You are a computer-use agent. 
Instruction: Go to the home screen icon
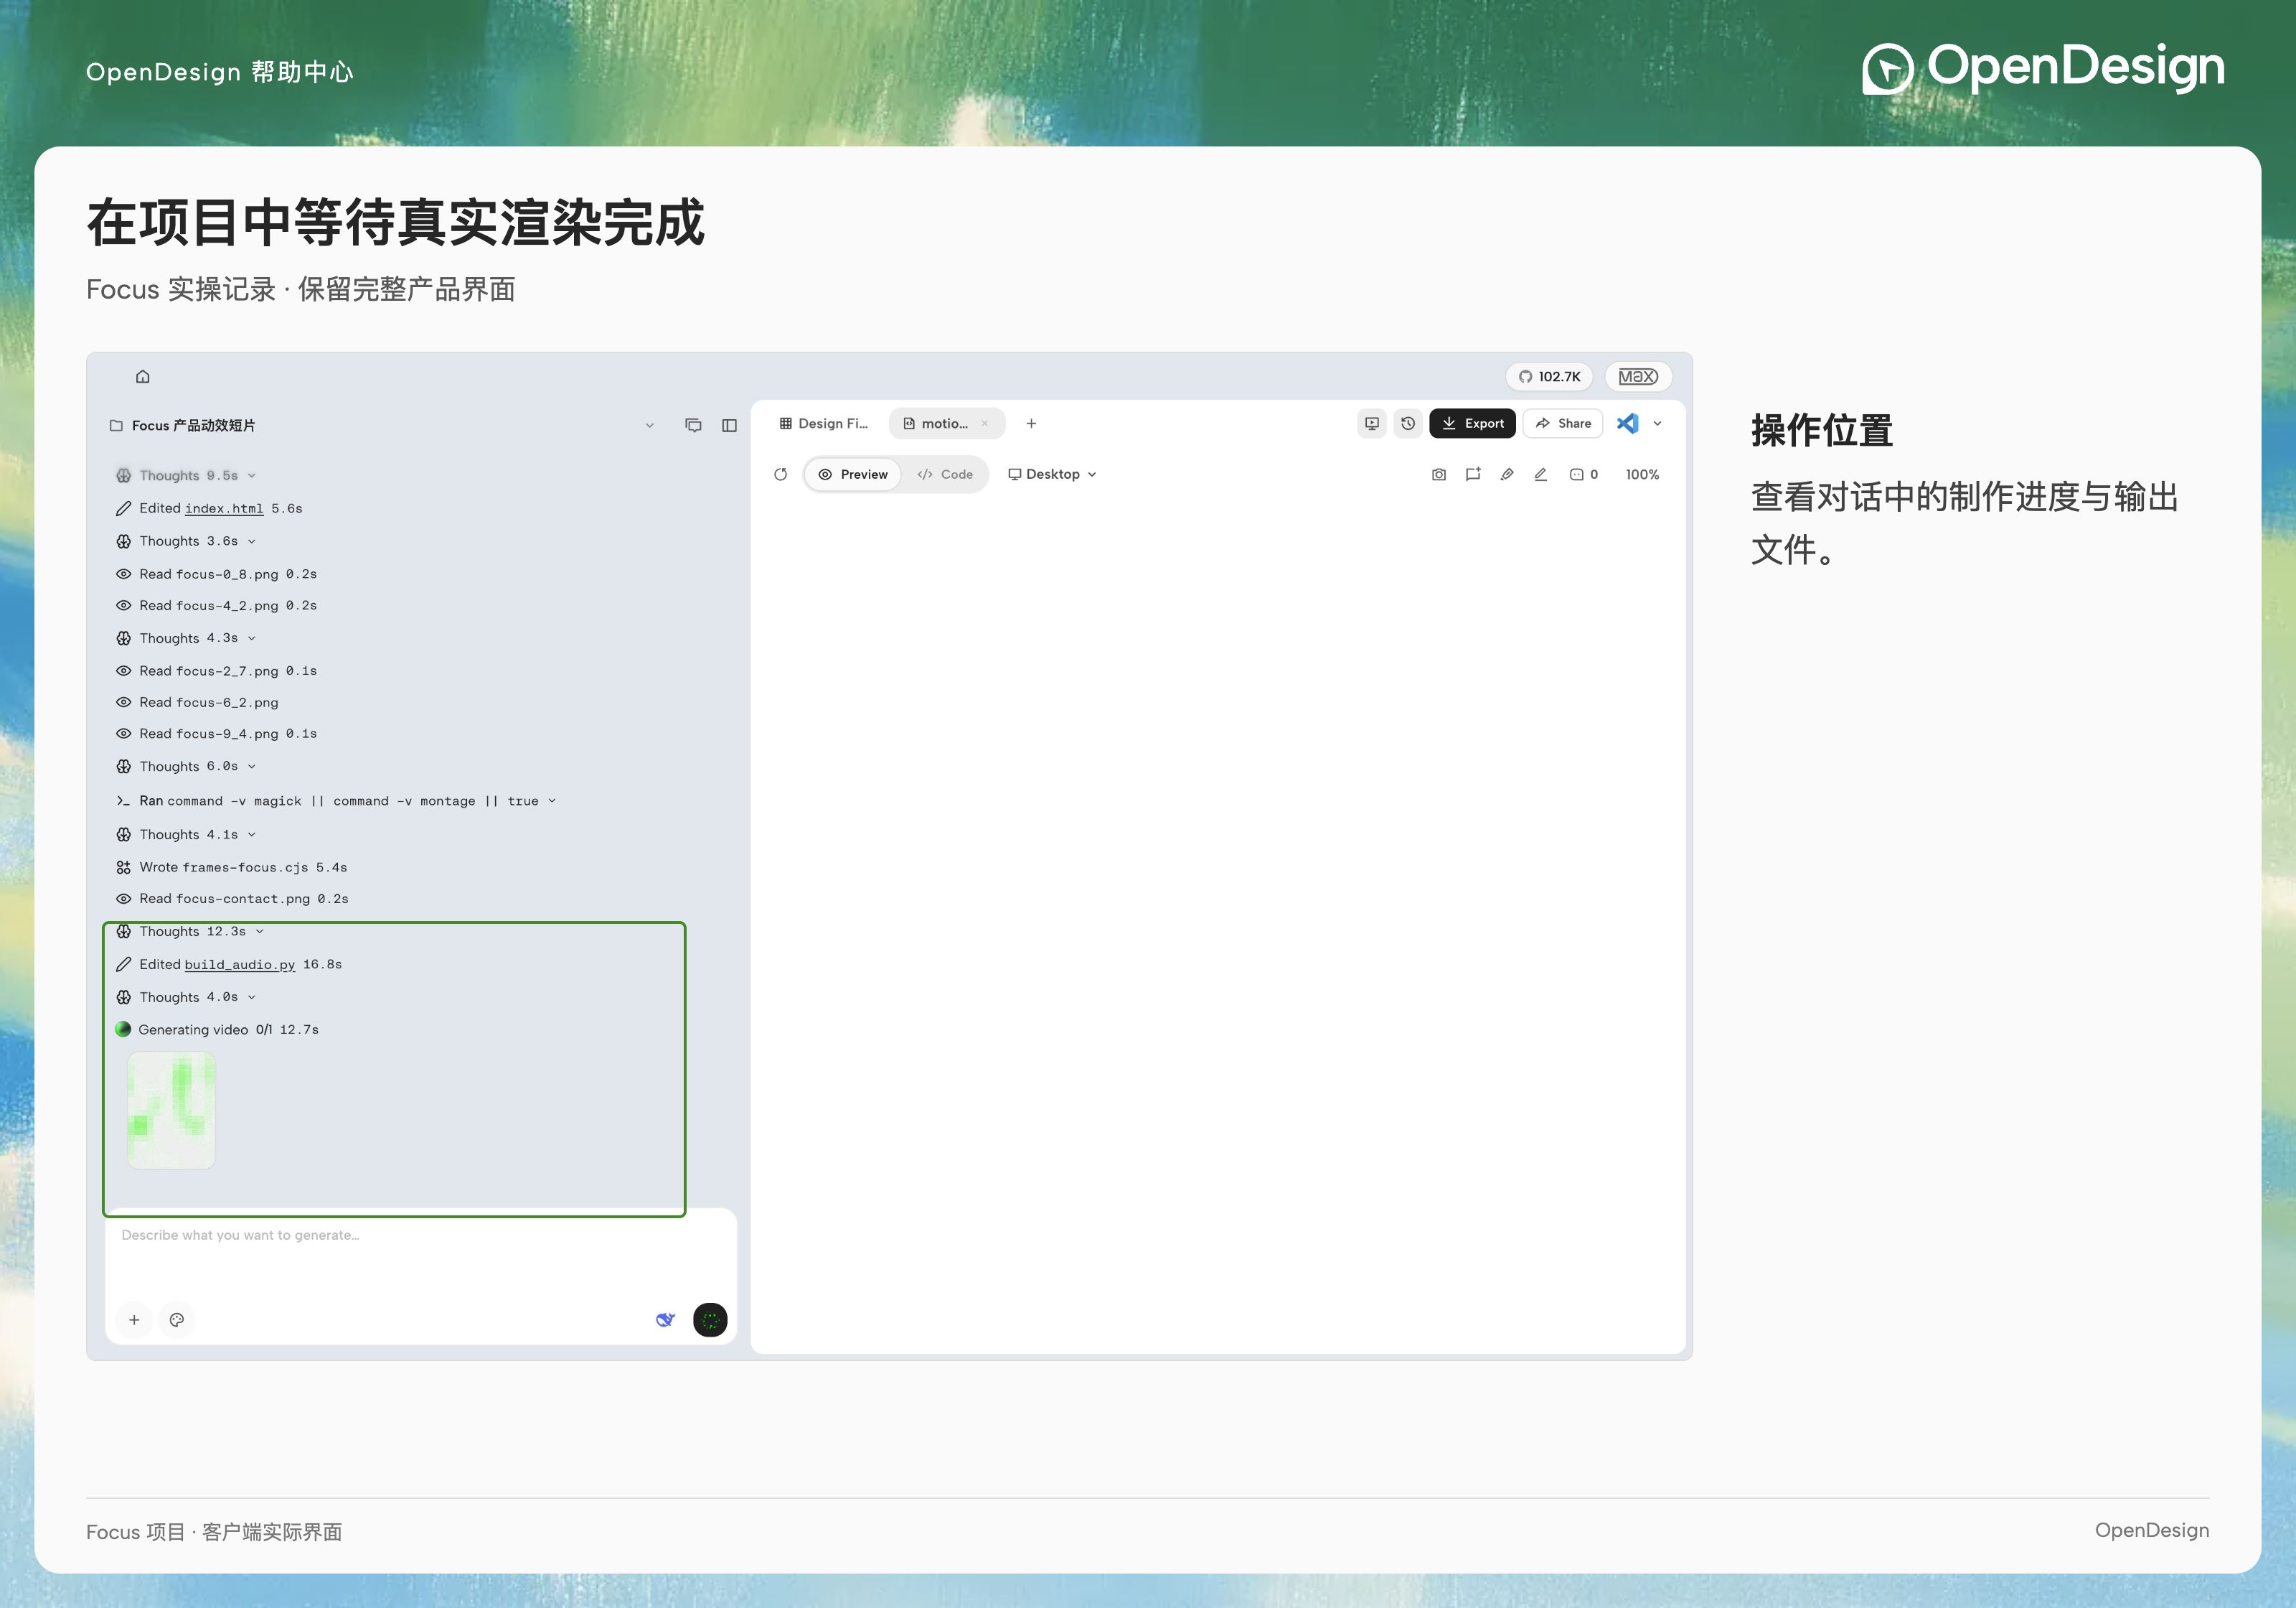click(143, 376)
